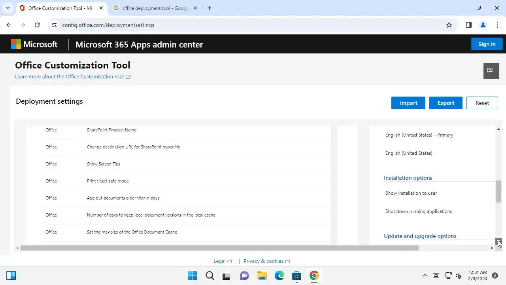506x285 pixels.
Task: Click the touch keyboard tray icon
Action: [x=436, y=275]
